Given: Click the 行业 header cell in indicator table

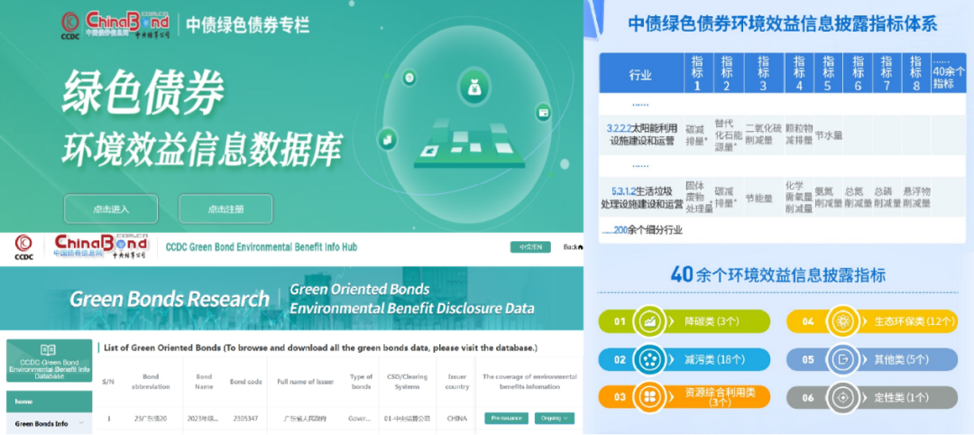Looking at the screenshot, I should point(640,74).
